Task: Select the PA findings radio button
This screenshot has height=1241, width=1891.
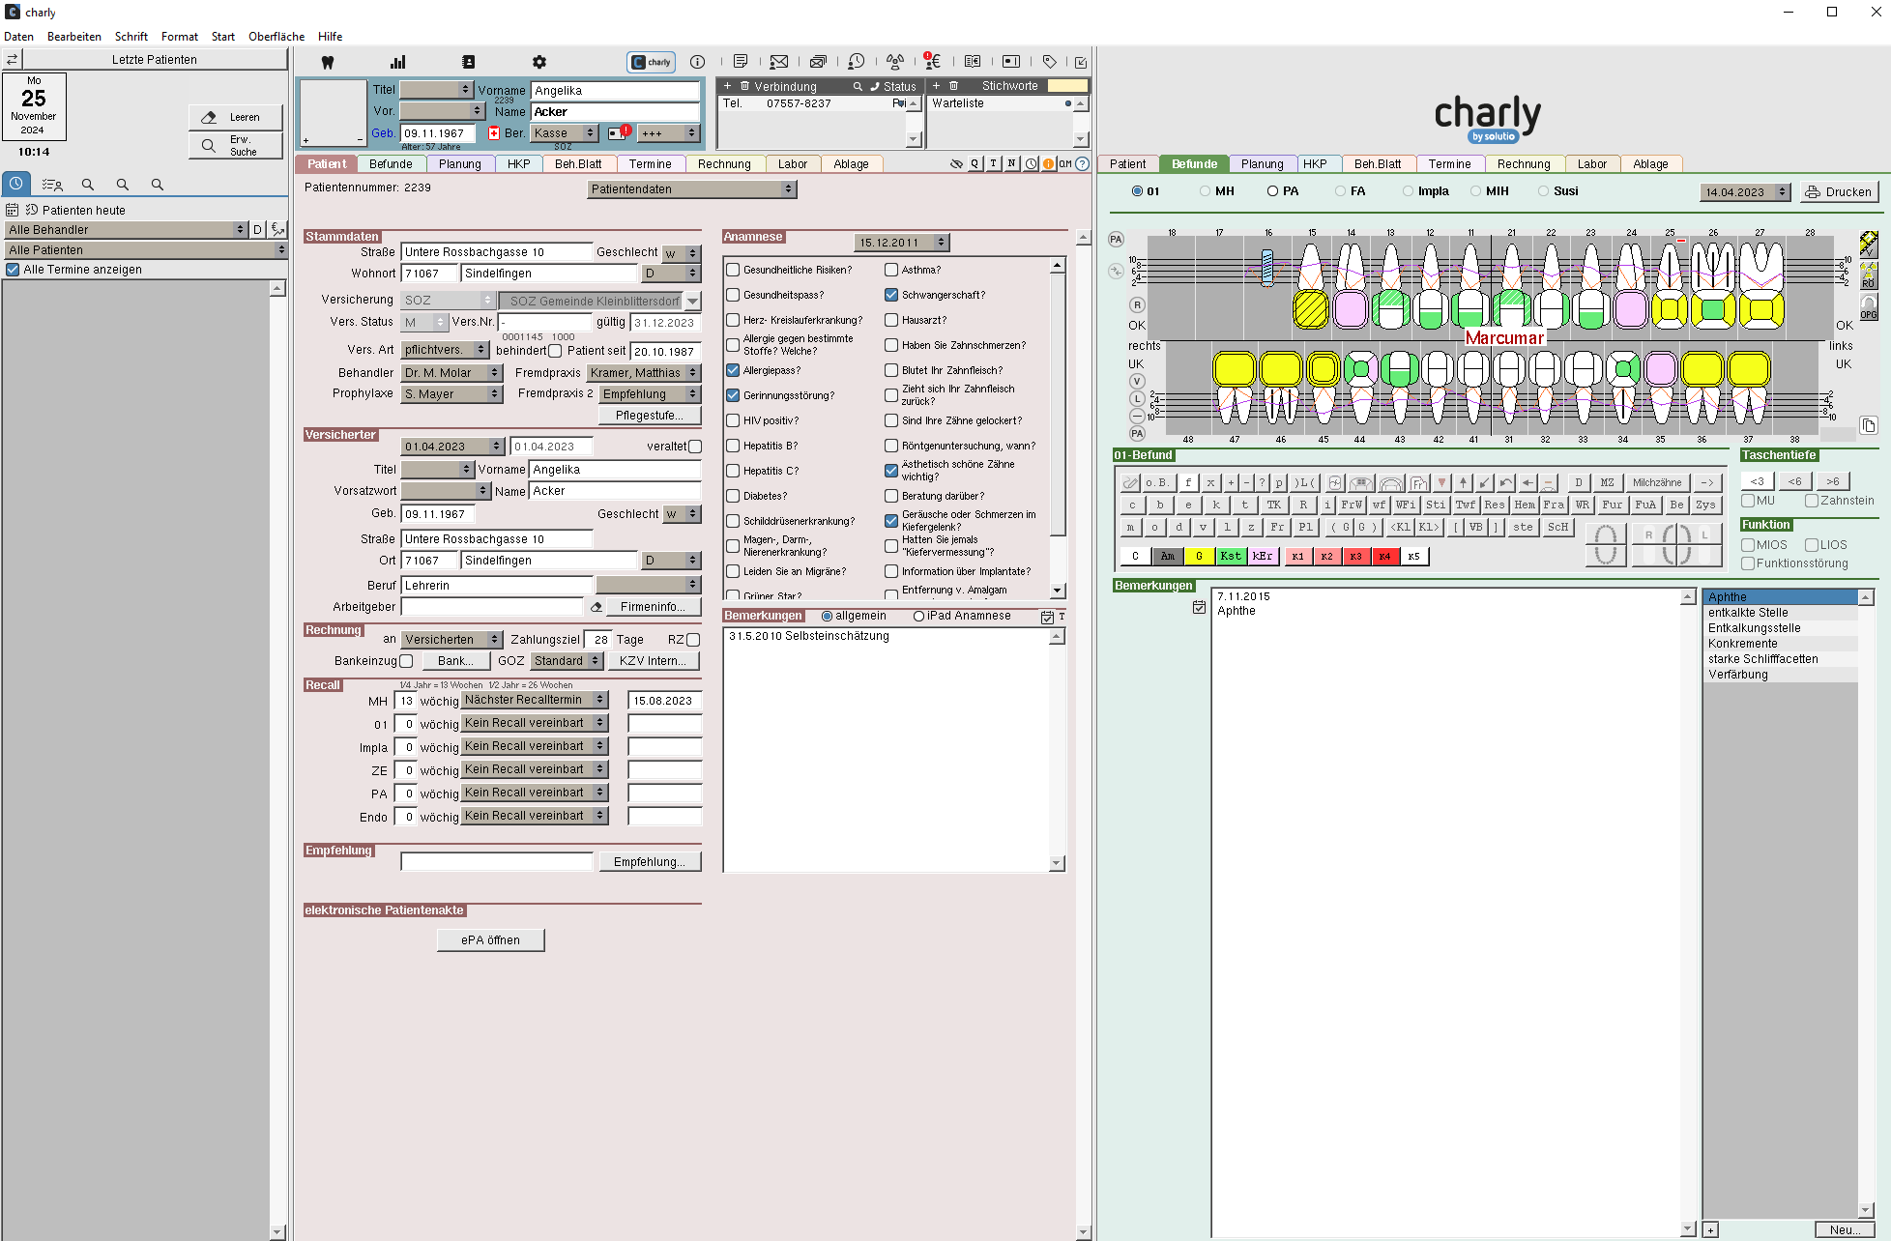Action: point(1273,191)
